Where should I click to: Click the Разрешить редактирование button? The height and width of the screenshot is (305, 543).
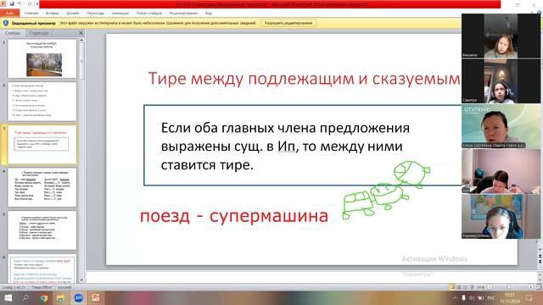(x=288, y=23)
